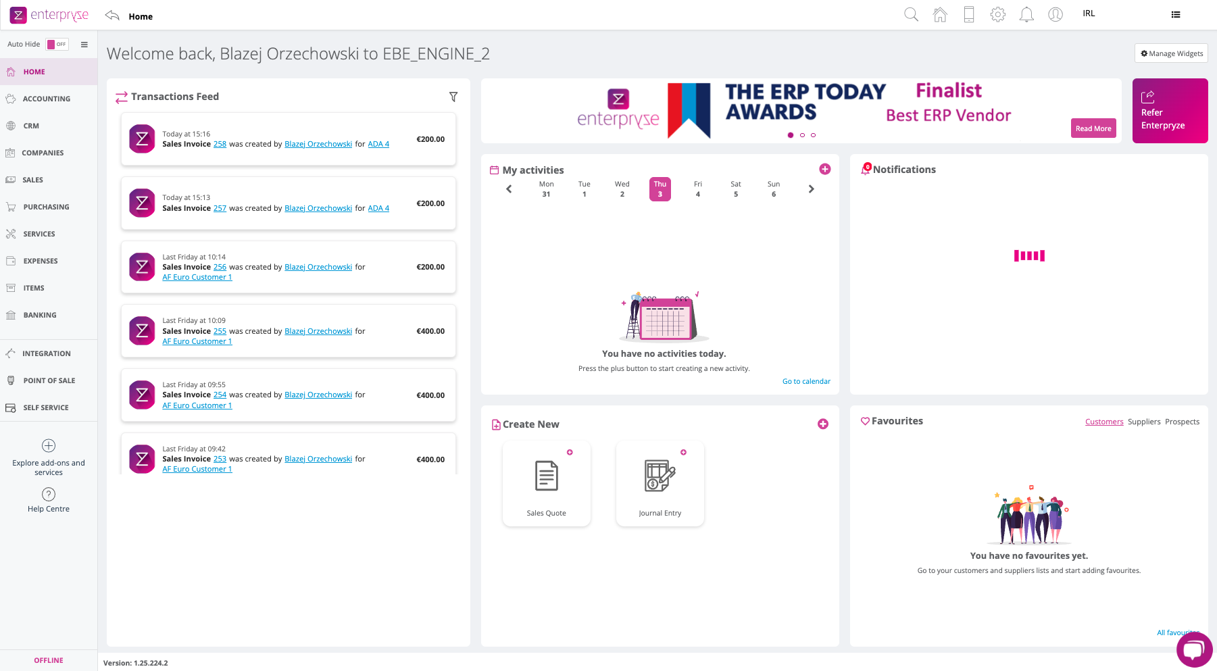Screen dimensions: 1217x671
Task: Go to next week in My activities
Action: (812, 189)
